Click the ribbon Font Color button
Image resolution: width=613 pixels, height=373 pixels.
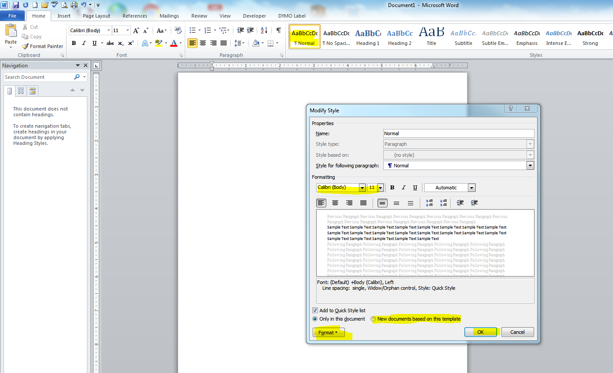tap(174, 43)
